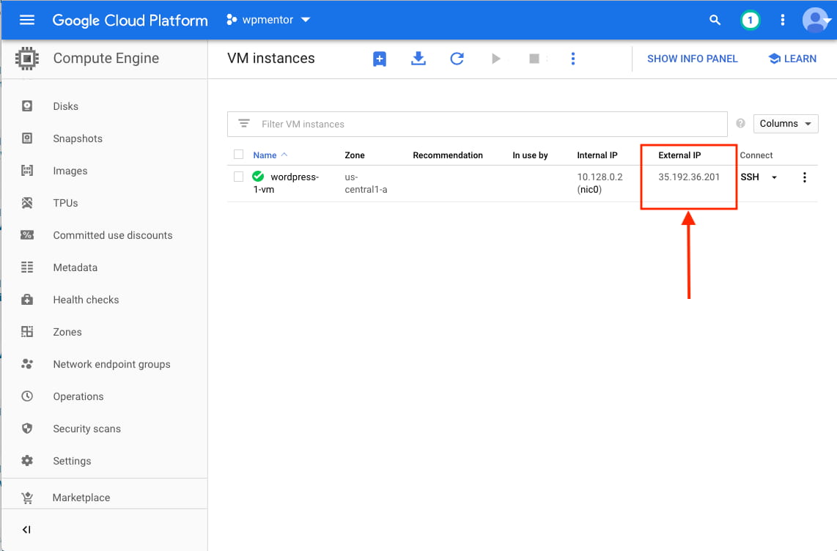Click the Internal IP column header
Screen dimensions: 837x551
click(x=597, y=155)
